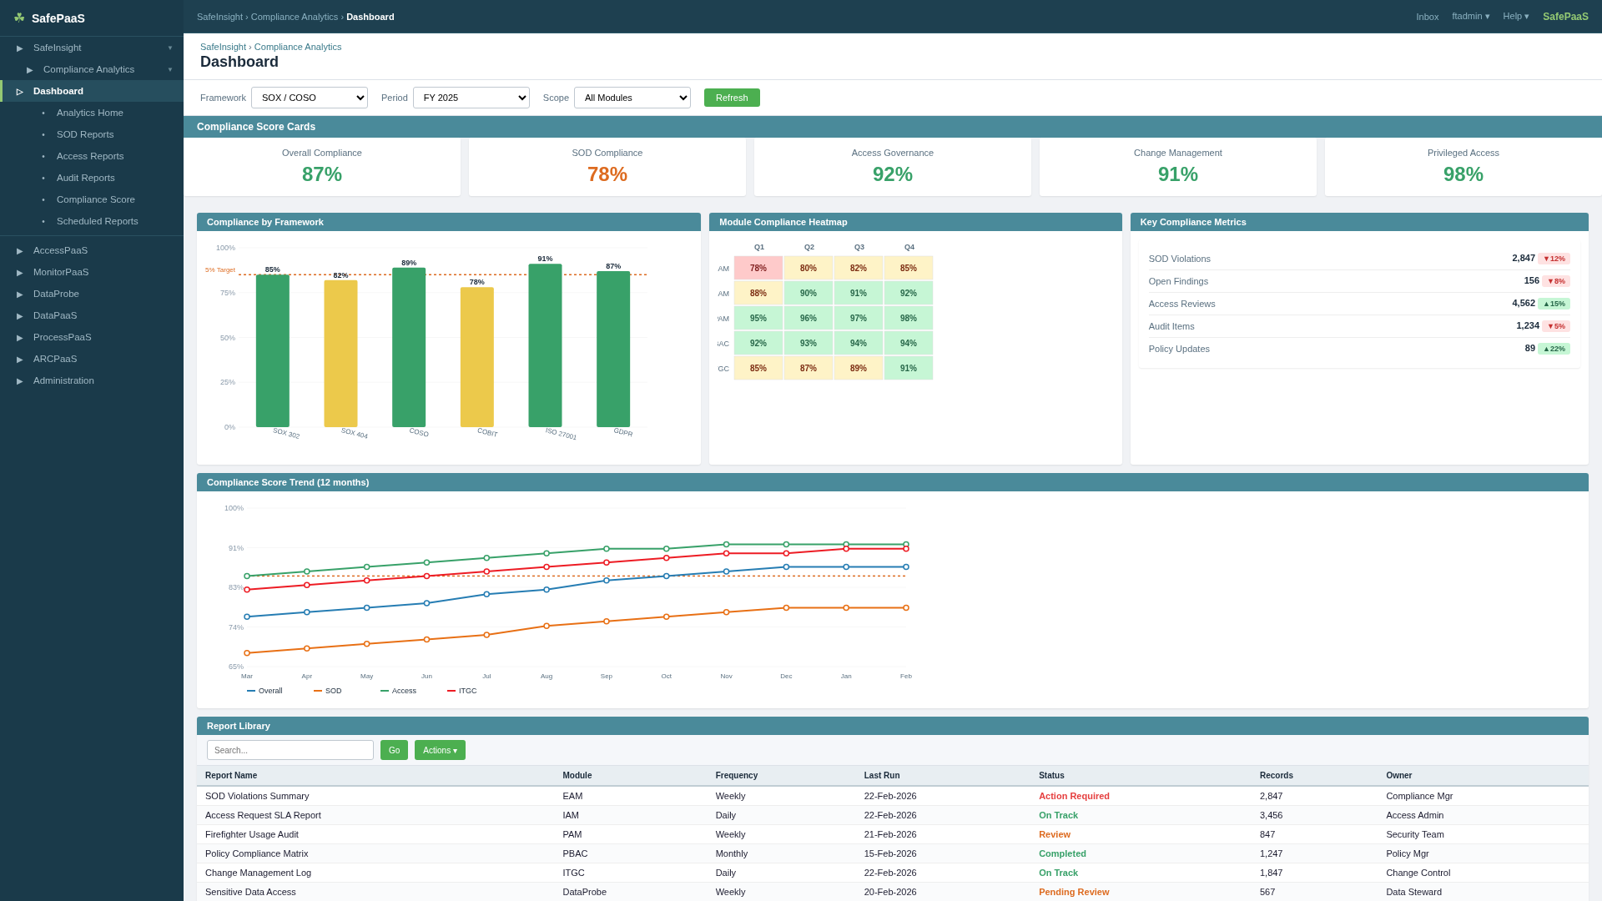Click the SafePaaS clover logo icon

tap(19, 18)
